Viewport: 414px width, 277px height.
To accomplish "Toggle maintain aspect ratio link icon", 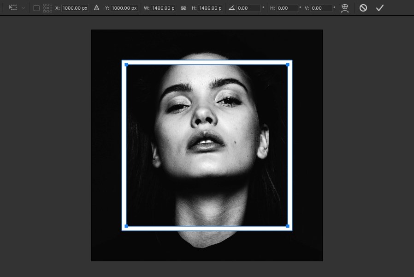I will [x=183, y=8].
